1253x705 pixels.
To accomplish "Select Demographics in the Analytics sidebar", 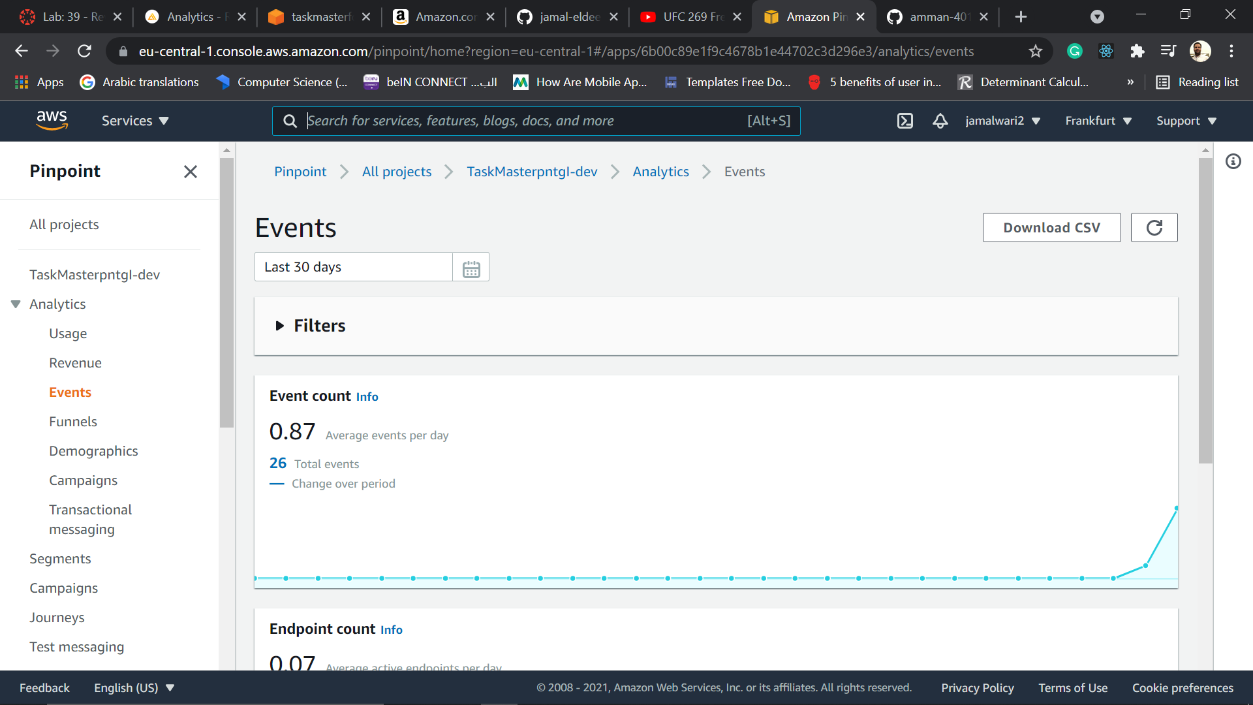I will 93,450.
